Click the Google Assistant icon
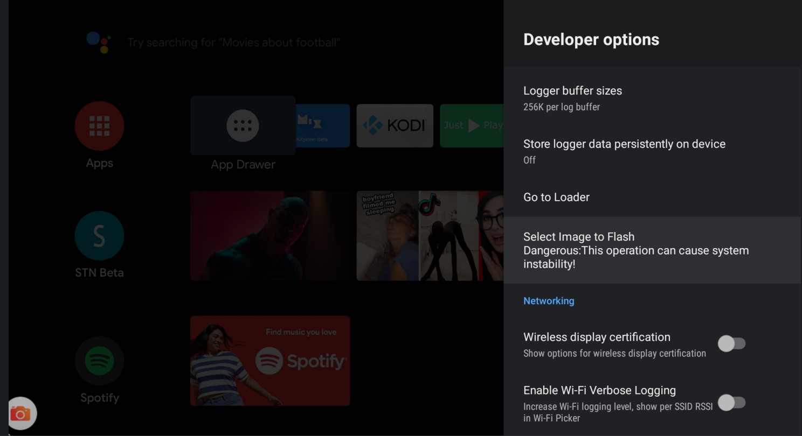 pyautogui.click(x=99, y=42)
